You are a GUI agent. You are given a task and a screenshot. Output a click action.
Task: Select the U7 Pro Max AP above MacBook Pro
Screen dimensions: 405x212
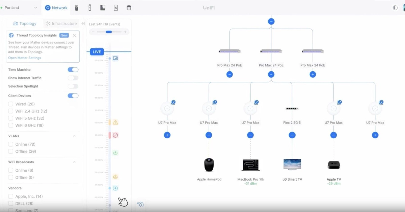coord(250,108)
